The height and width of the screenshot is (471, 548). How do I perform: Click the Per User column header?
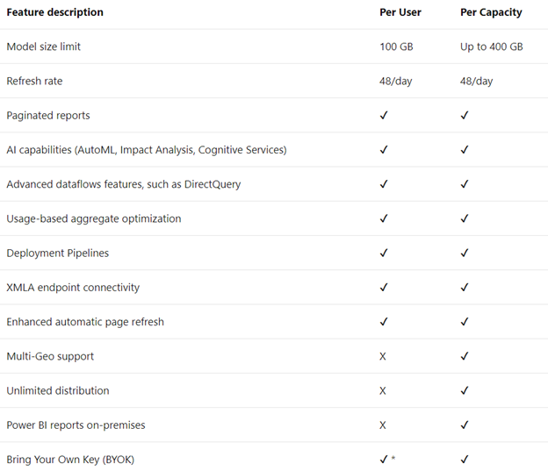400,12
